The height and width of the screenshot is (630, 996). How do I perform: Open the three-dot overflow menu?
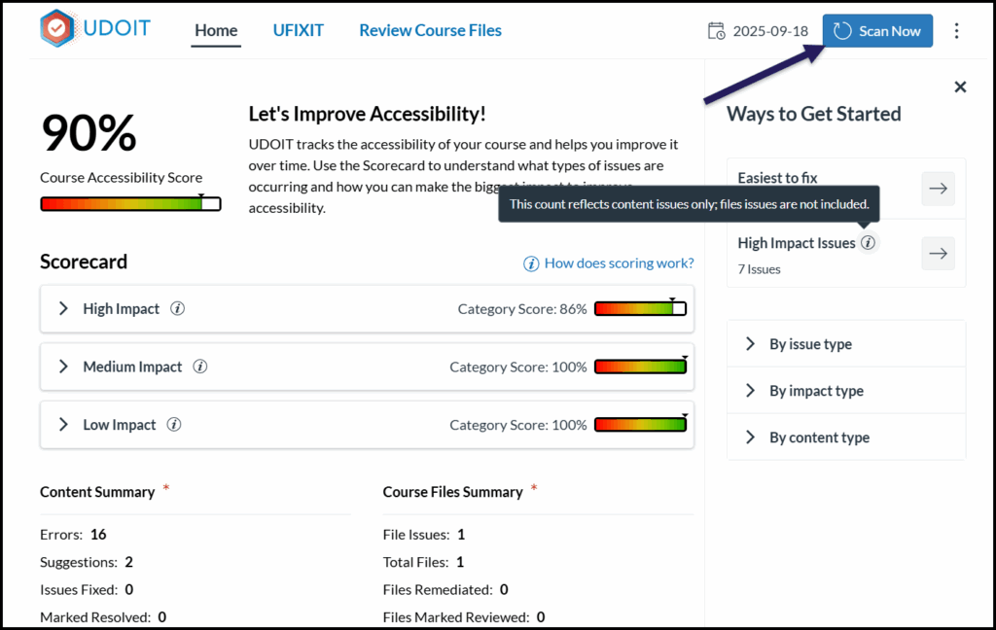[x=957, y=31]
